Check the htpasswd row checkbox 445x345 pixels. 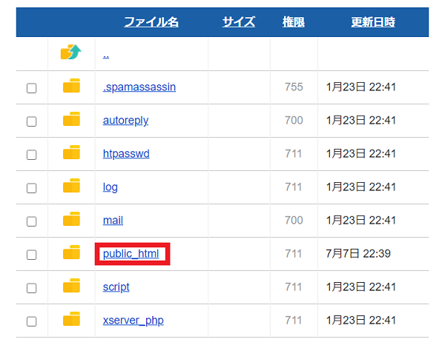point(31,155)
